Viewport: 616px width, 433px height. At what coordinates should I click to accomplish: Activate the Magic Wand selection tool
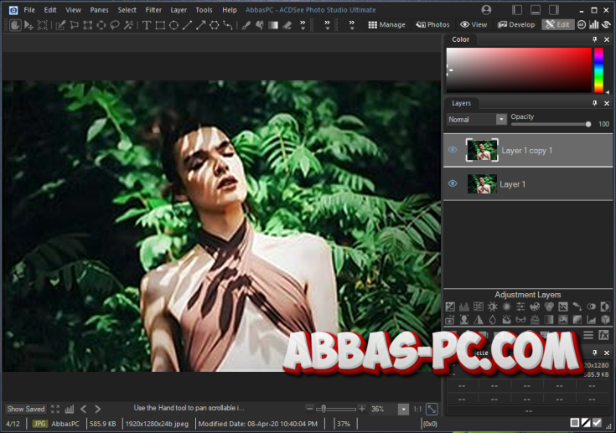(x=128, y=25)
